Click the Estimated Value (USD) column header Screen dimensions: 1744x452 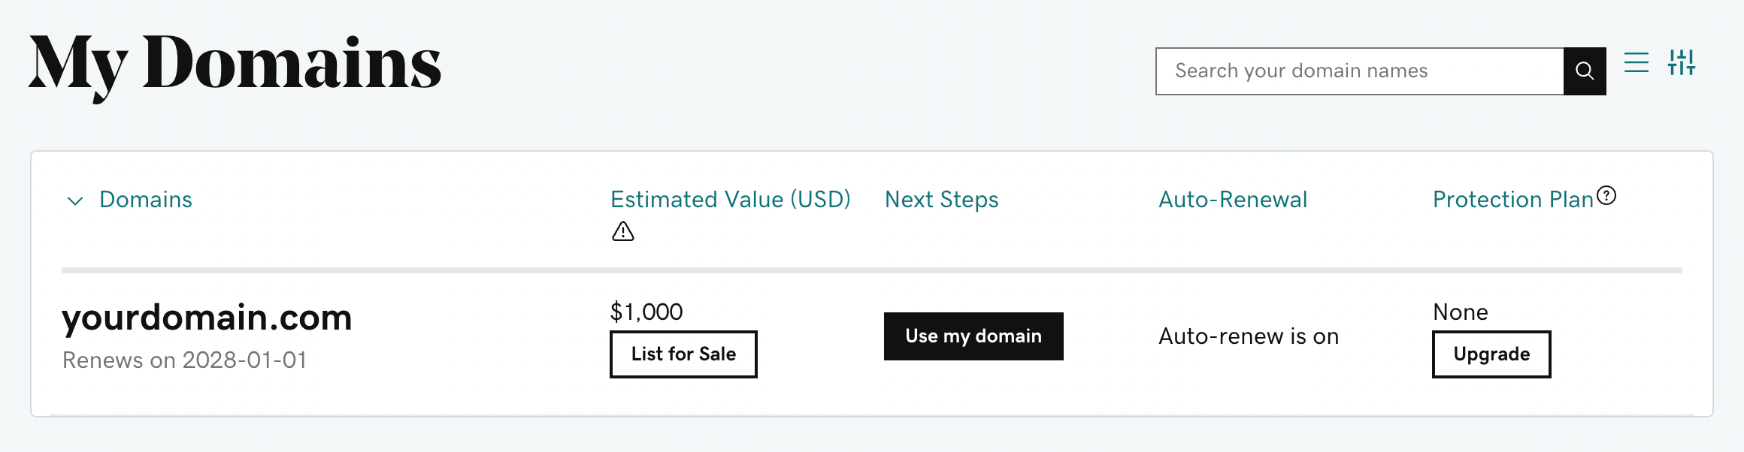[x=730, y=200]
